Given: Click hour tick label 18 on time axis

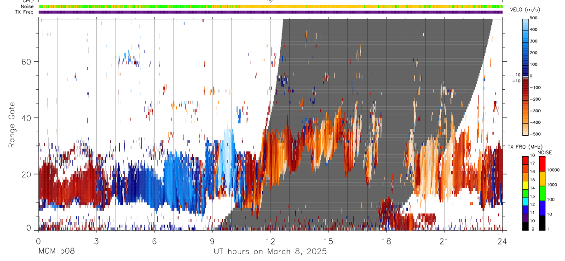Looking at the screenshot, I should point(386,241).
